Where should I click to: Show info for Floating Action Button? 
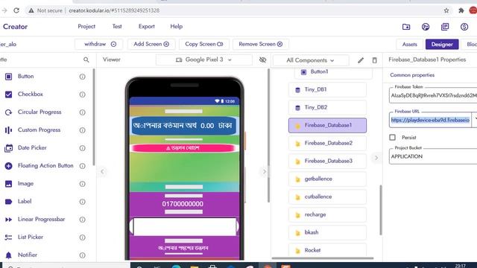coord(83,166)
